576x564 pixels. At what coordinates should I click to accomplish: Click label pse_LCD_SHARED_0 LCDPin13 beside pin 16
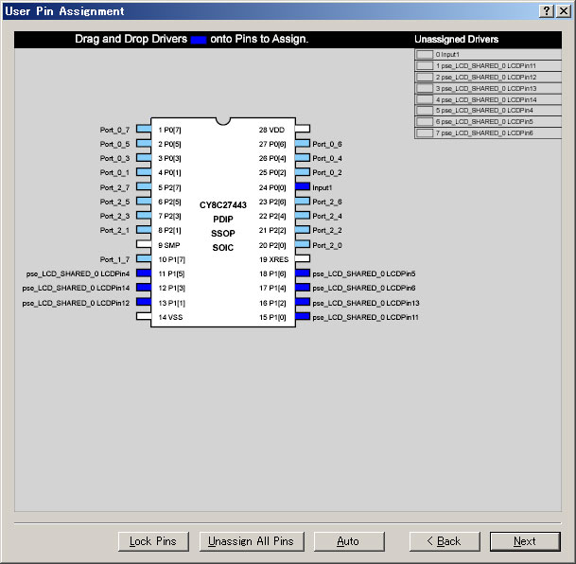pyautogui.click(x=366, y=303)
